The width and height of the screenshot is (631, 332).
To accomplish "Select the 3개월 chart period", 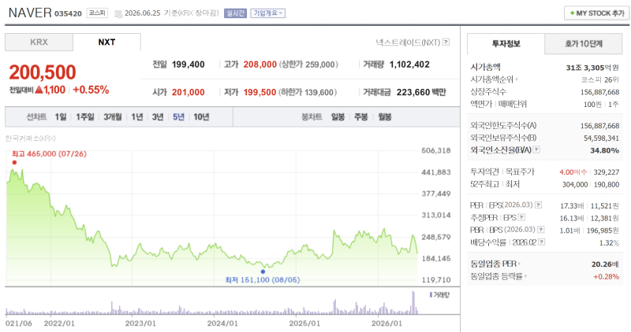I will tap(113, 116).
